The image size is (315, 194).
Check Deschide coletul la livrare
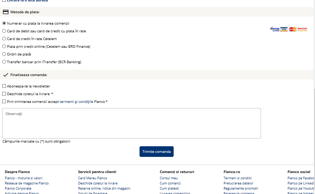tap(4, 94)
